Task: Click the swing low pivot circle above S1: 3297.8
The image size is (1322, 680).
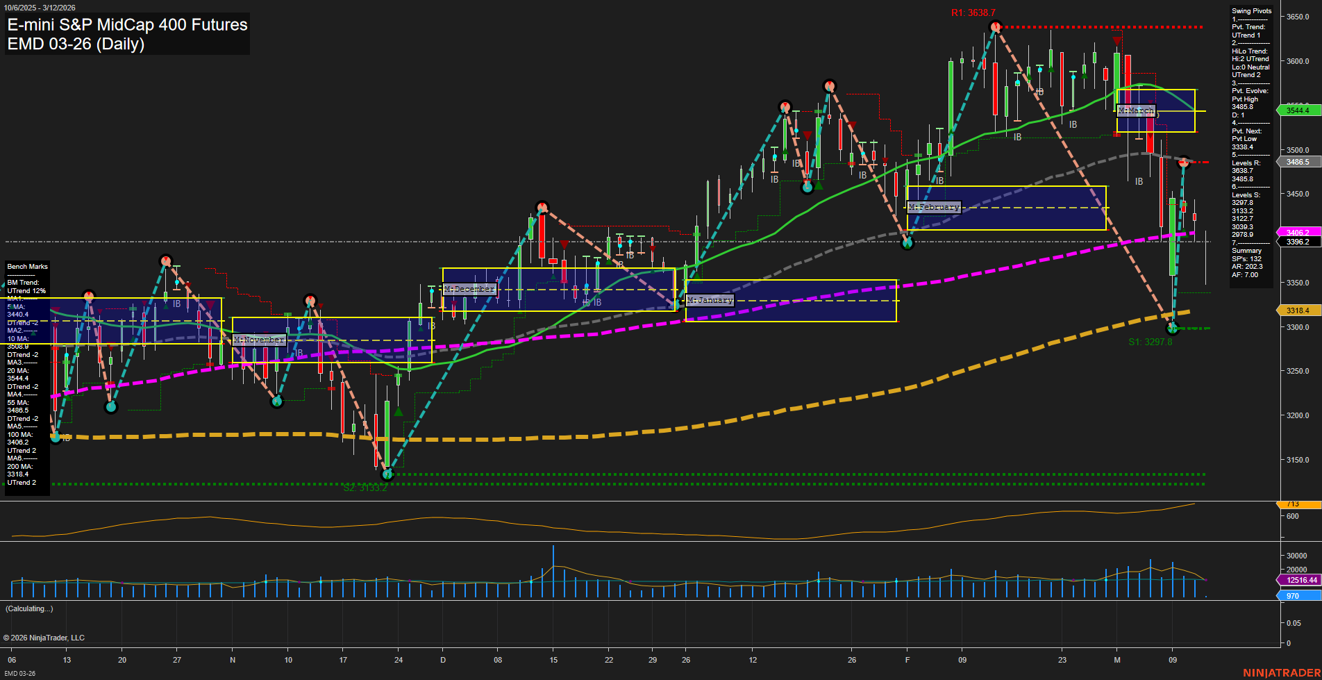Action: [1173, 328]
